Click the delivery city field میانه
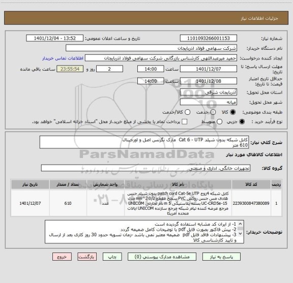This screenshot has width=293, height=283. pyautogui.click(x=209, y=102)
